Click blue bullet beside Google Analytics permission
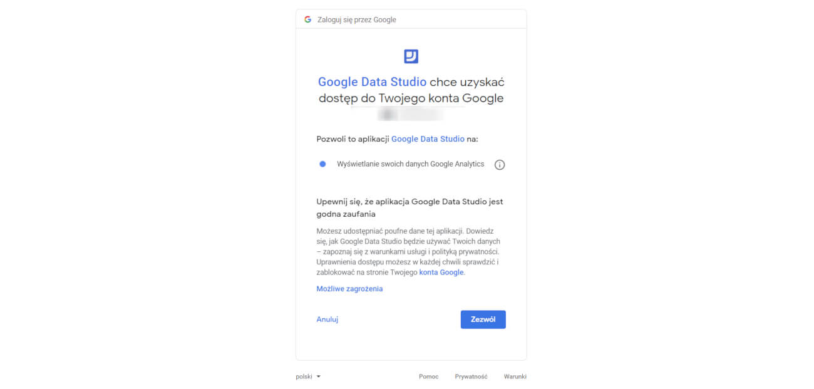The height and width of the screenshot is (389, 814). [322, 164]
